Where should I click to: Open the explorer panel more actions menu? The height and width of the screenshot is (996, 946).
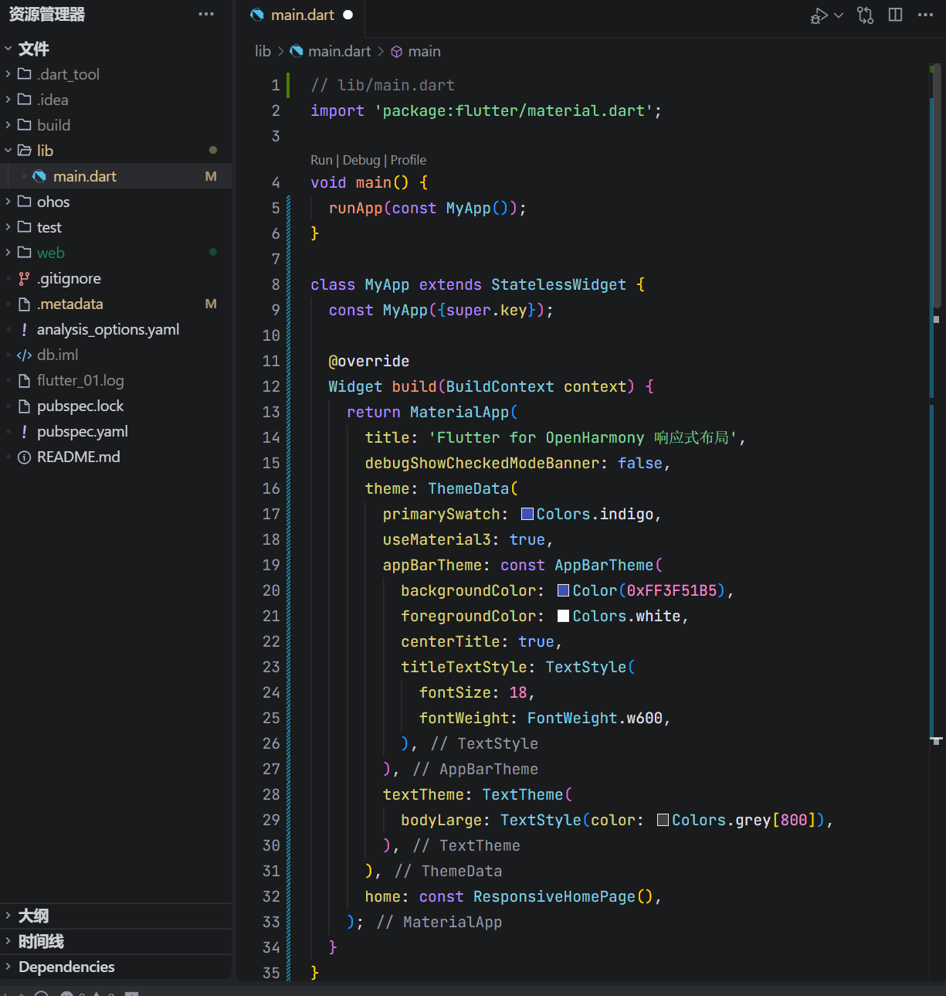tap(206, 14)
